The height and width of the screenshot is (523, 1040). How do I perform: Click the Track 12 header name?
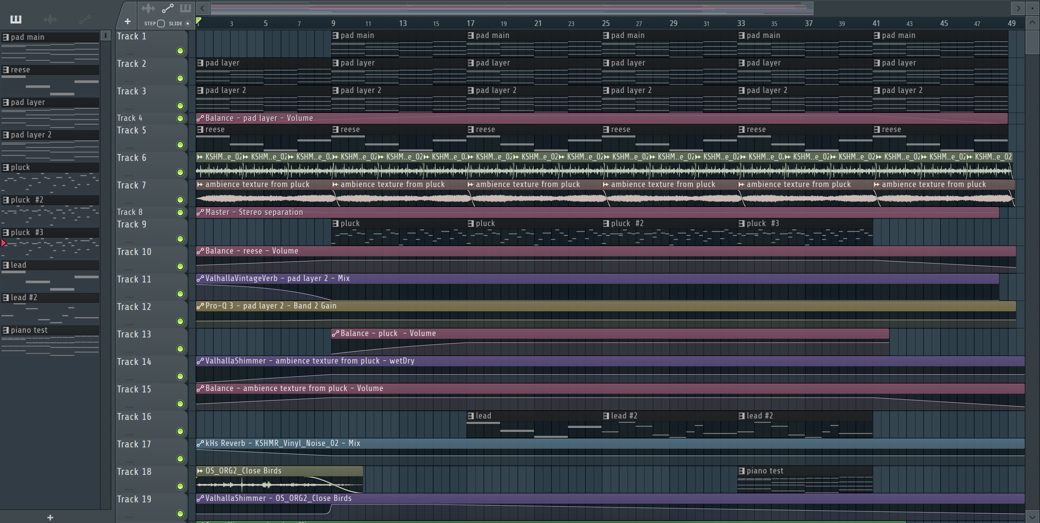click(x=134, y=307)
